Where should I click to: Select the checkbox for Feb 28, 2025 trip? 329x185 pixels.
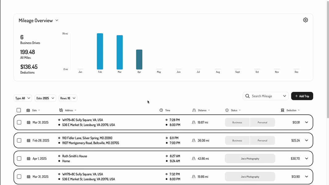pyautogui.click(x=19, y=140)
